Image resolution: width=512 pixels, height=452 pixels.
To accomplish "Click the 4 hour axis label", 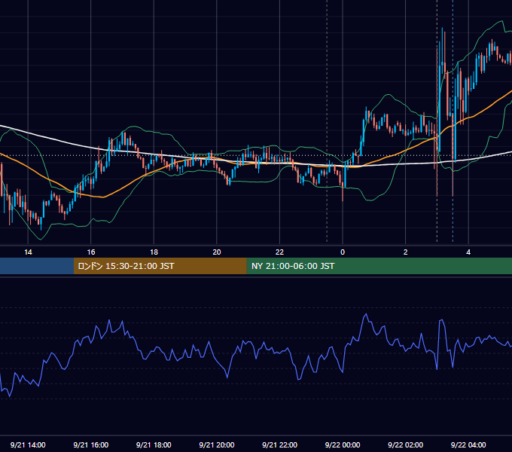I will [x=468, y=252].
